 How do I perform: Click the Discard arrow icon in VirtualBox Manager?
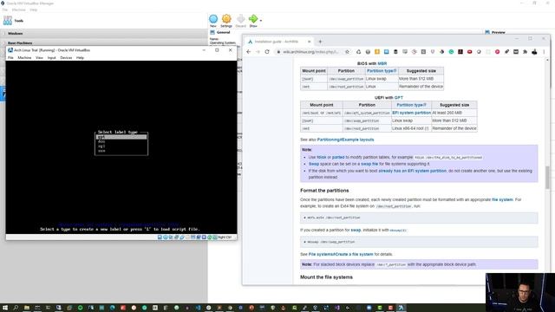(x=241, y=19)
